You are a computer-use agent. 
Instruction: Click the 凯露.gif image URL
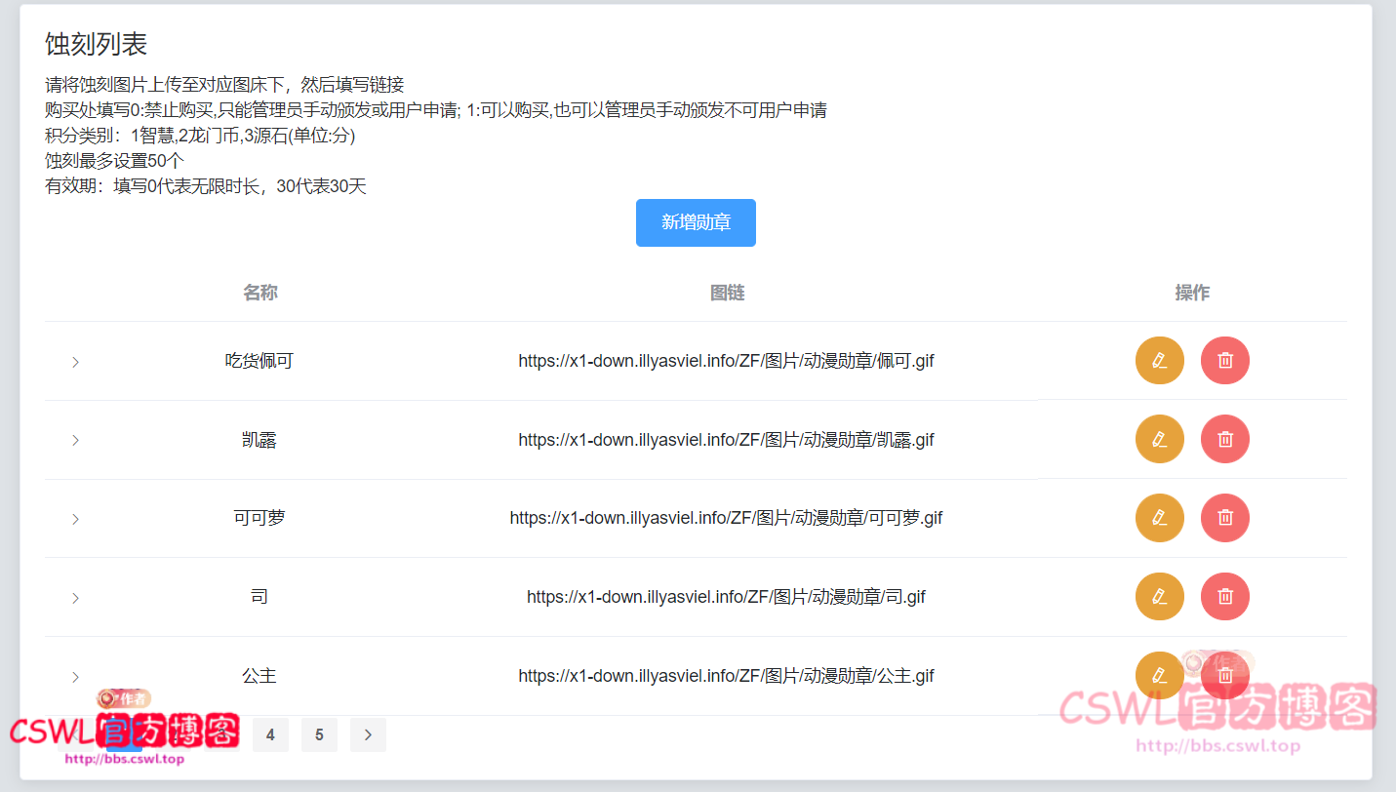click(726, 439)
